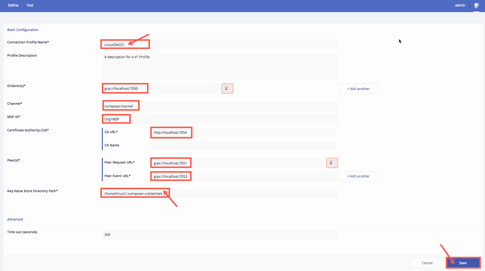The image size is (485, 271).
Task: Switch to the Test tab
Action: tap(30, 5)
